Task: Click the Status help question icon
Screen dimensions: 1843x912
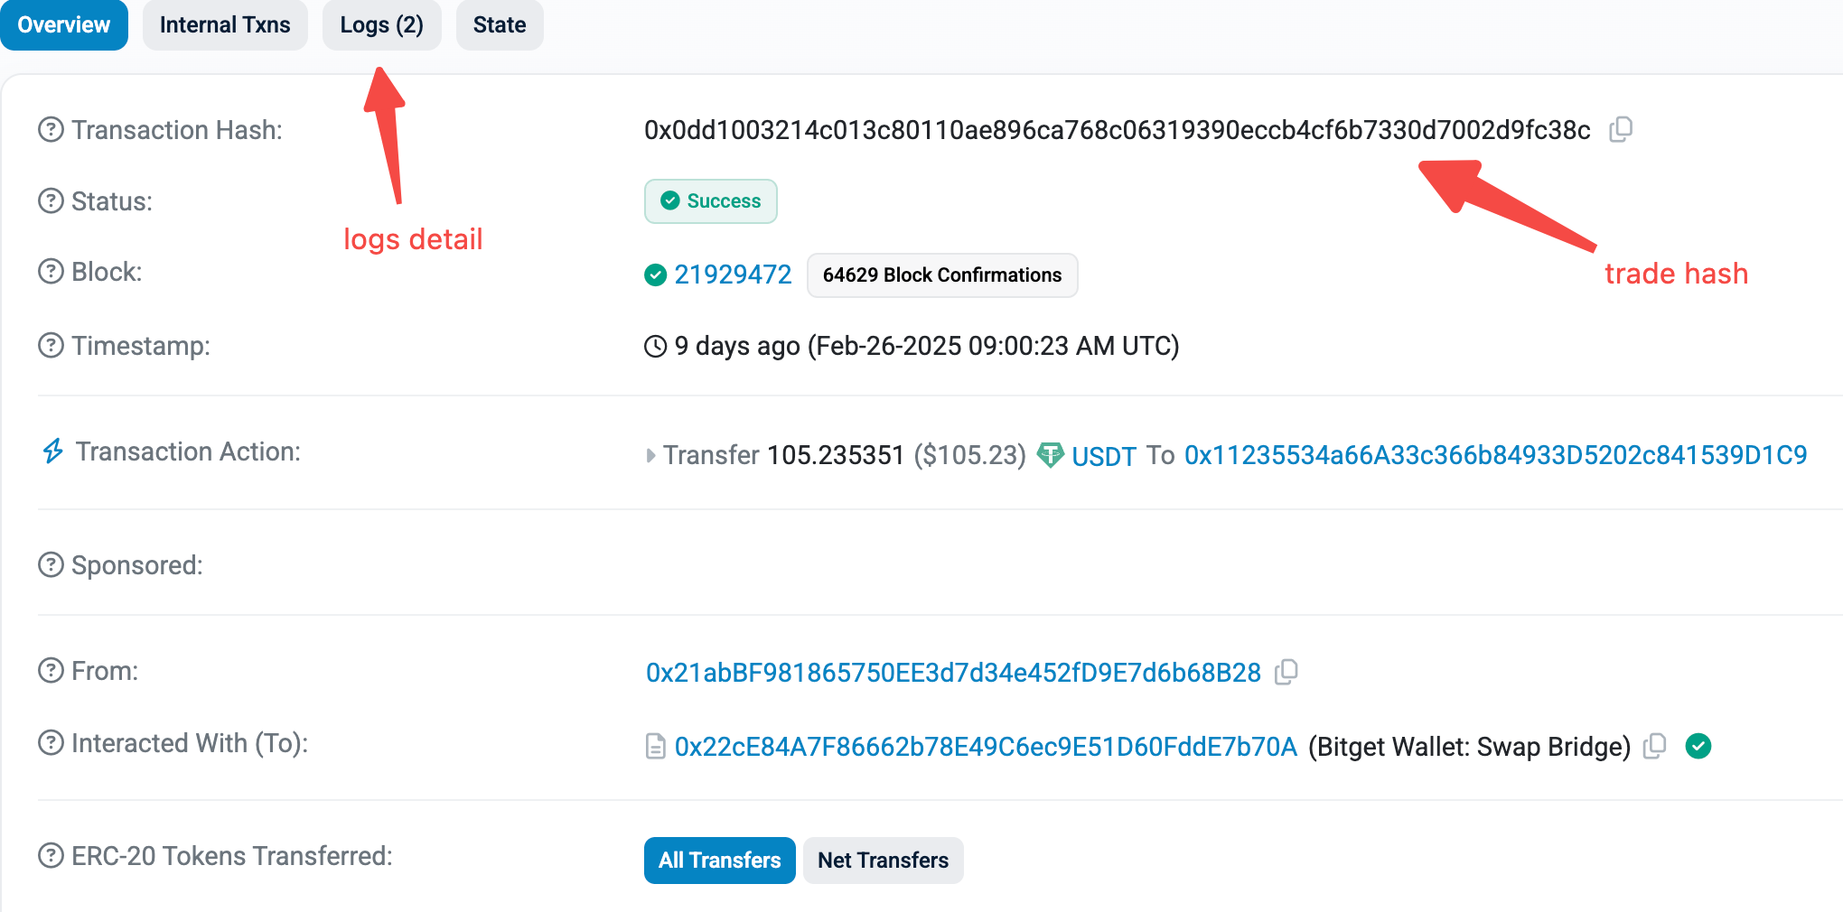Action: point(51,200)
